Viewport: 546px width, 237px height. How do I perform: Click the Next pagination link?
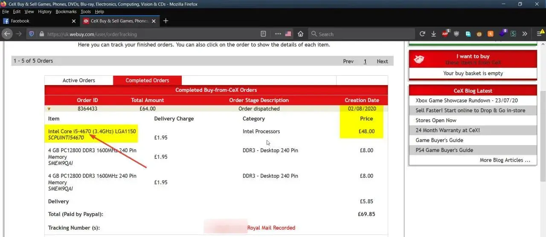pos(382,61)
